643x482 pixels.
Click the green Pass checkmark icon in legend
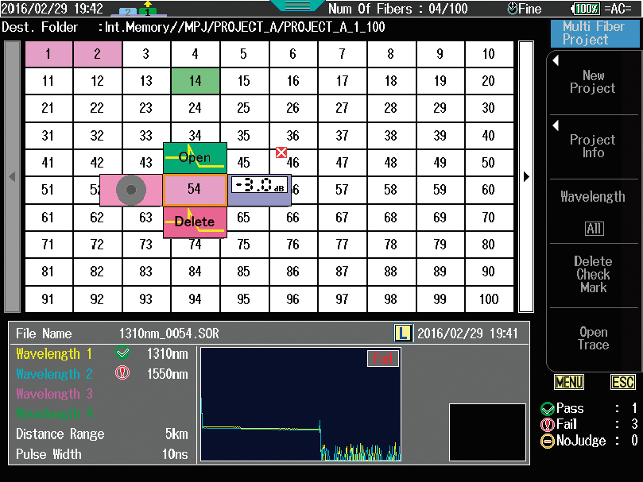click(x=547, y=409)
